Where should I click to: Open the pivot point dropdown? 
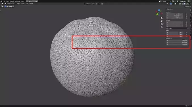click(x=93, y=4)
